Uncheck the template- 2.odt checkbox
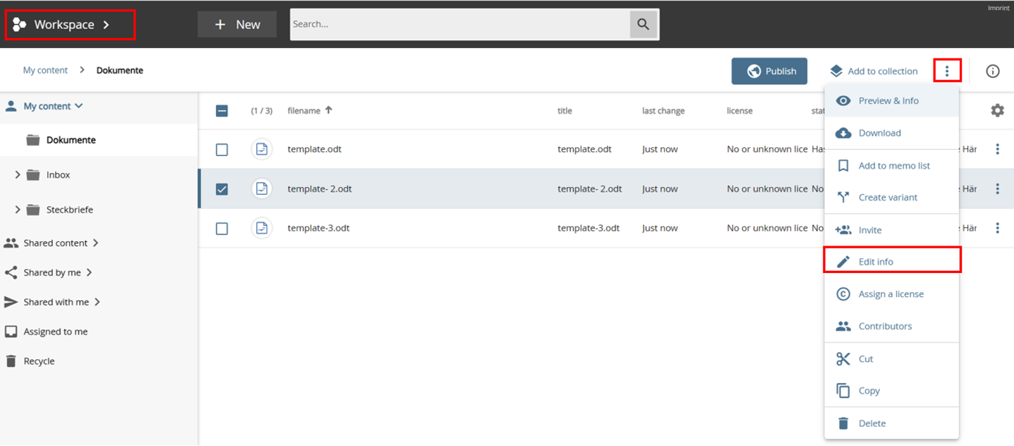This screenshot has height=446, width=1014. click(222, 189)
